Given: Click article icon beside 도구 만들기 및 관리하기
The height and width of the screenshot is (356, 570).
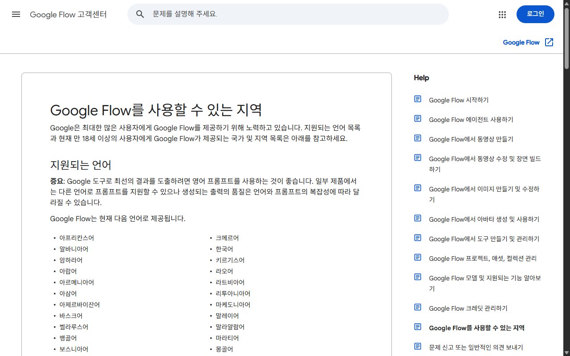Looking at the screenshot, I should point(418,238).
